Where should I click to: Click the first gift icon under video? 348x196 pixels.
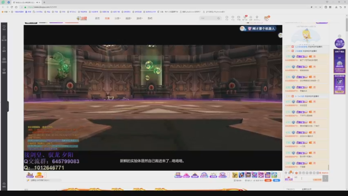click(30, 175)
